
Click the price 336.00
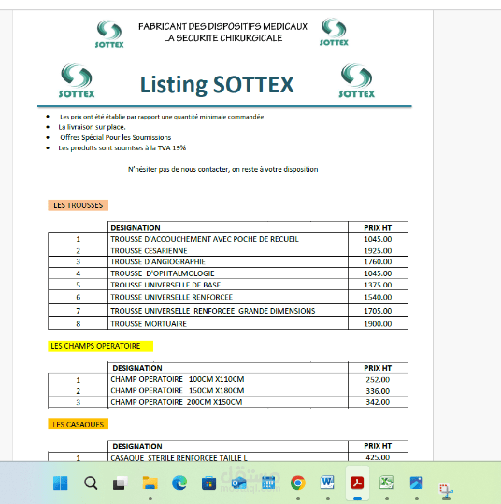point(378,391)
